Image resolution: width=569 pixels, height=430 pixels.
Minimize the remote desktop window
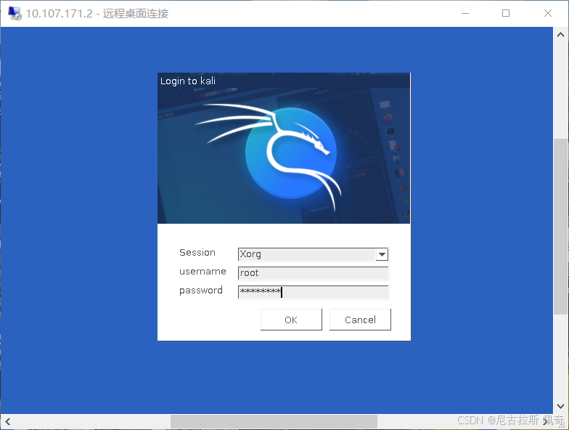pos(465,13)
